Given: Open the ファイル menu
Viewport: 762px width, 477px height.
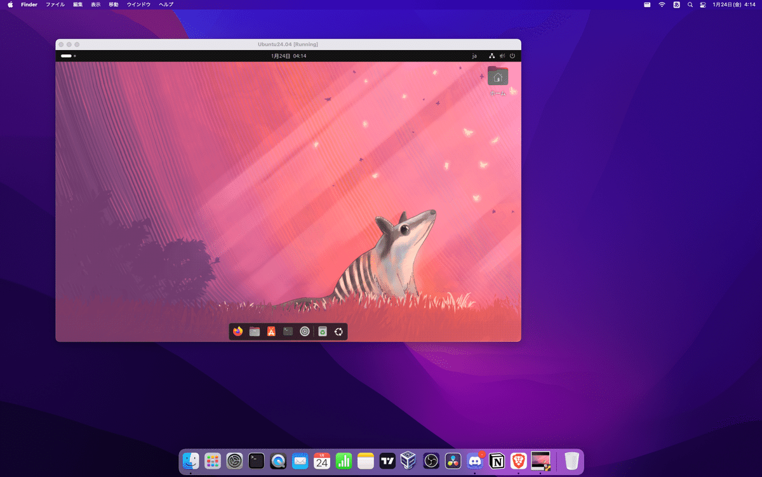Looking at the screenshot, I should tap(55, 4).
